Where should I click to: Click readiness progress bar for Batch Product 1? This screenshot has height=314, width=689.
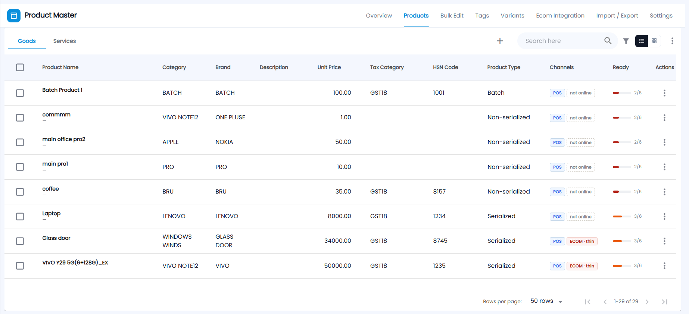[x=622, y=93]
